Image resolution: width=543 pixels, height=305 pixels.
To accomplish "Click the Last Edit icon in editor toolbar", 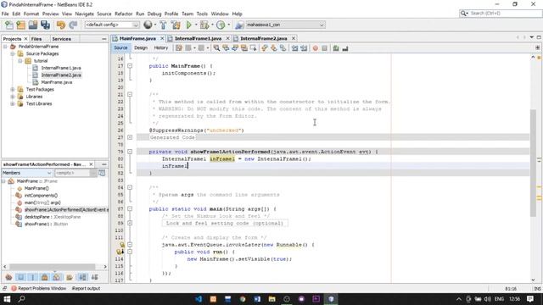I will 179,48.
